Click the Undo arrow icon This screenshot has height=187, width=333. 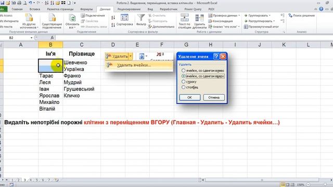tap(30, 3)
